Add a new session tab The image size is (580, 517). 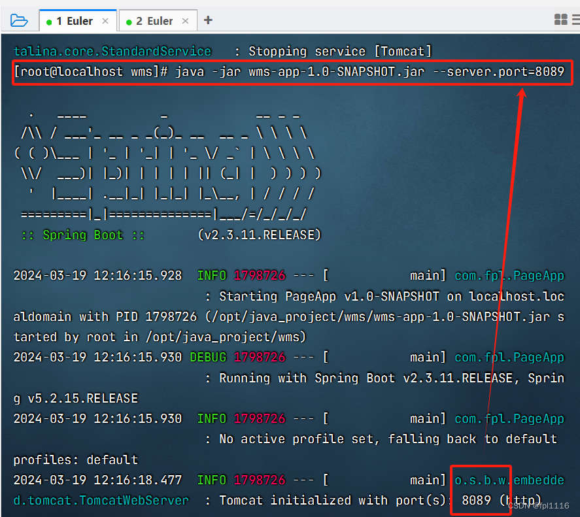coord(208,20)
